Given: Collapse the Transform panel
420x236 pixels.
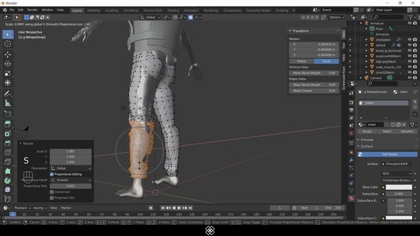Looking at the screenshot, I should 290,31.
